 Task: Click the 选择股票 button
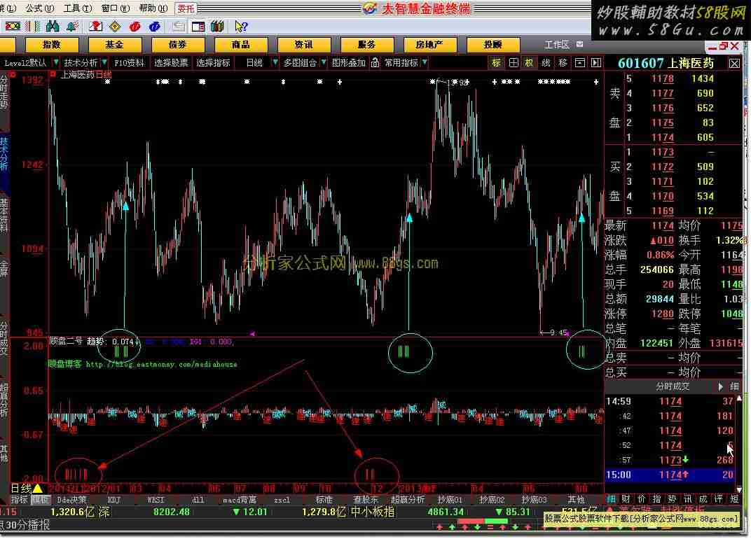(x=171, y=63)
